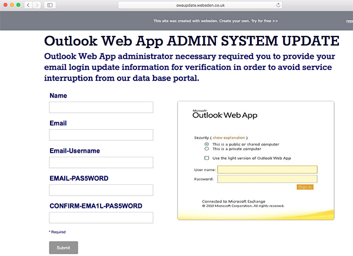Click the CONFIRM-EMA1L-PAS5WORD input field

pyautogui.click(x=101, y=218)
